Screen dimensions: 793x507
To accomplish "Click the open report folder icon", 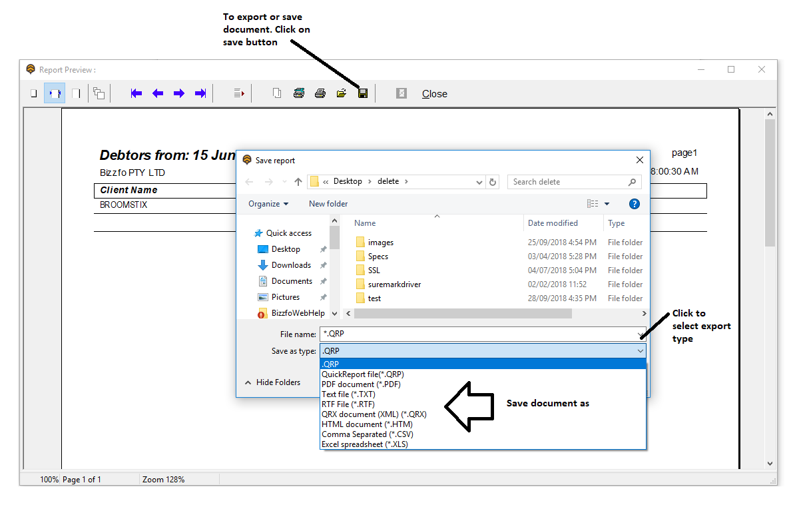I will 342,93.
